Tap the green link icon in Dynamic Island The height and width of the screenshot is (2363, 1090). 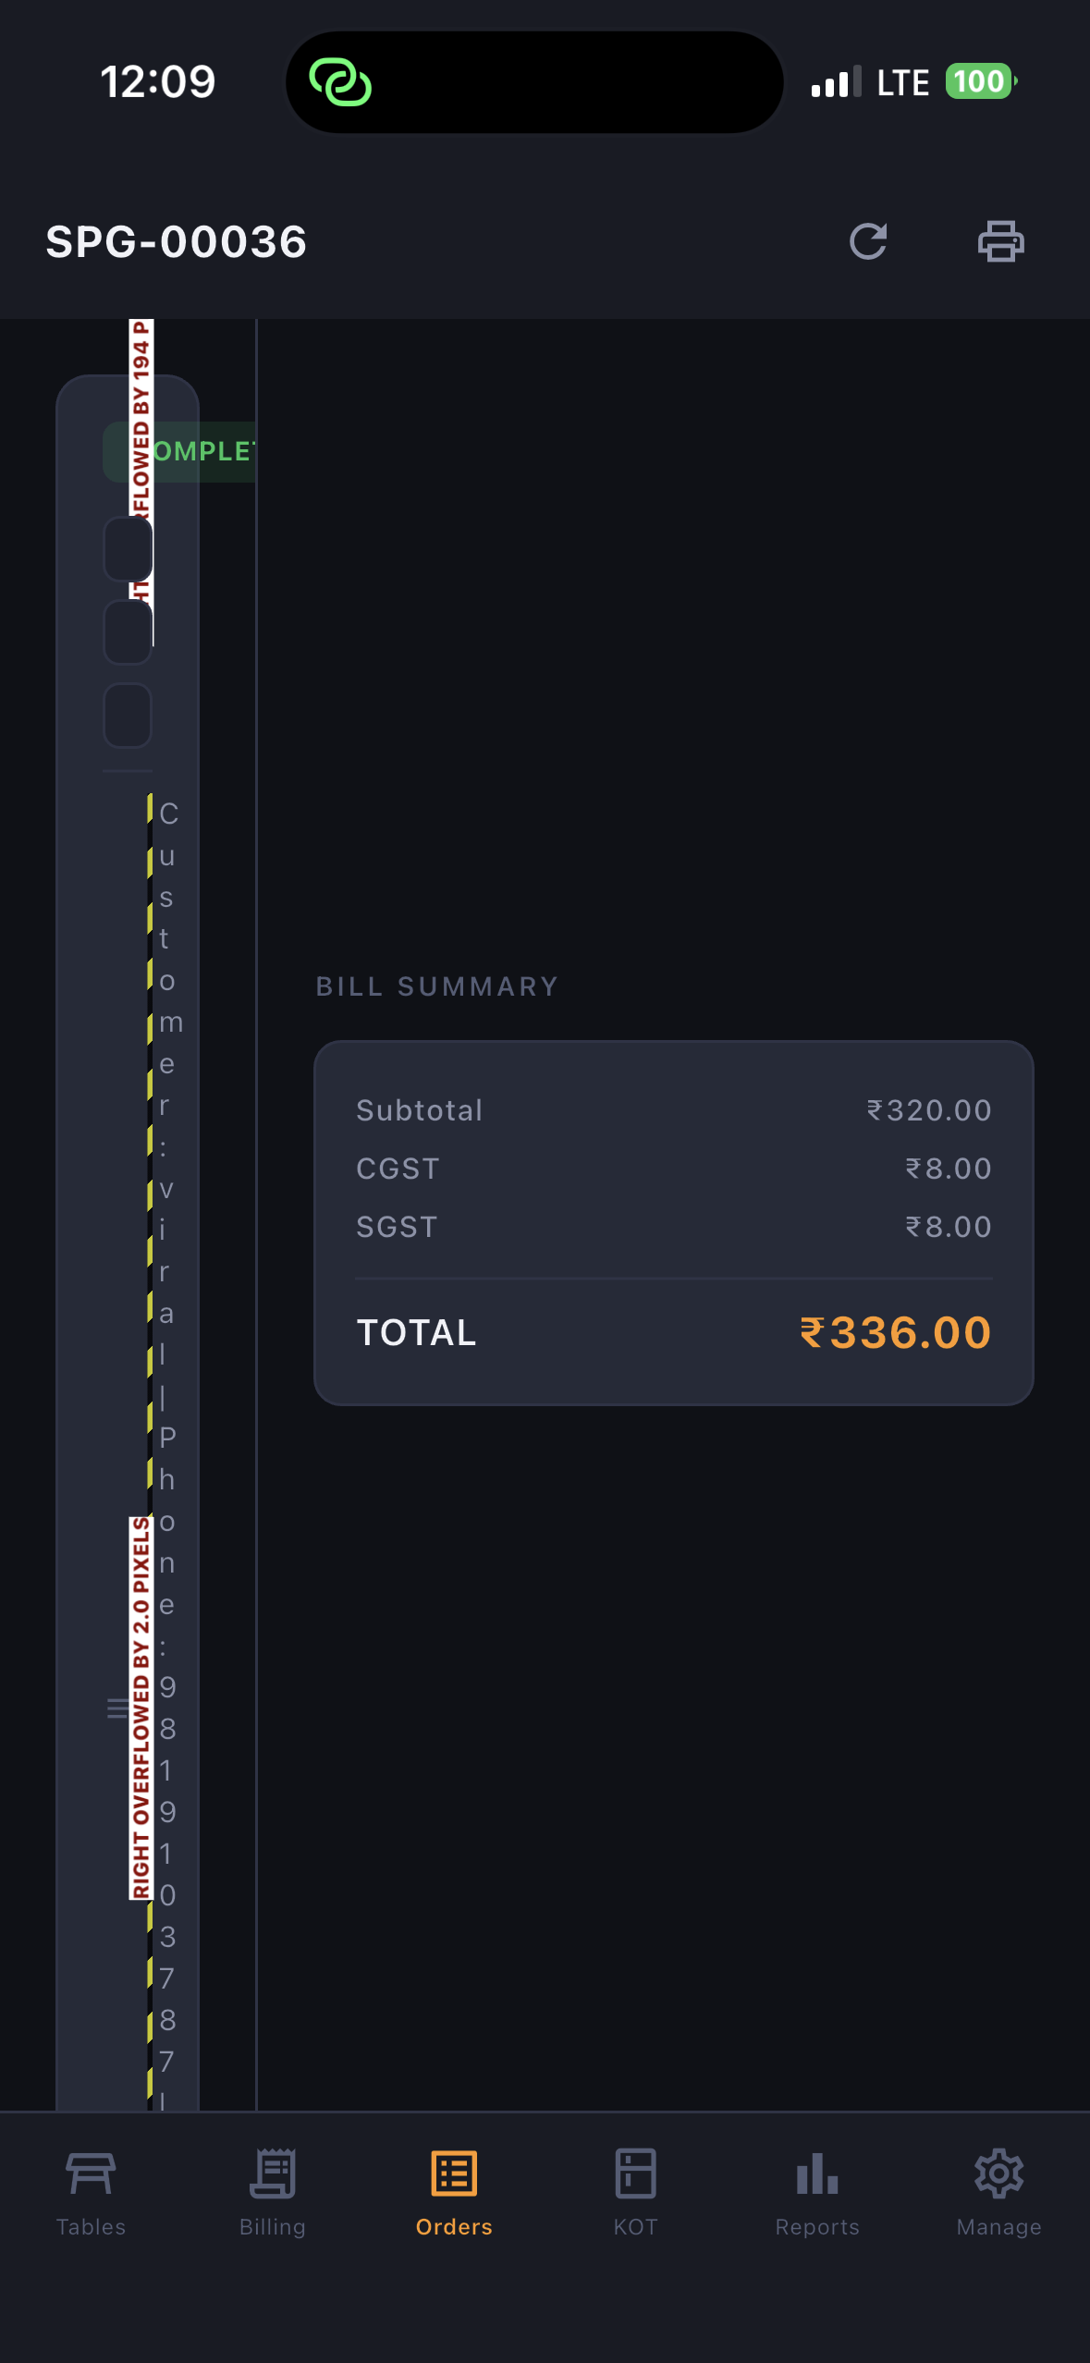pos(340,82)
